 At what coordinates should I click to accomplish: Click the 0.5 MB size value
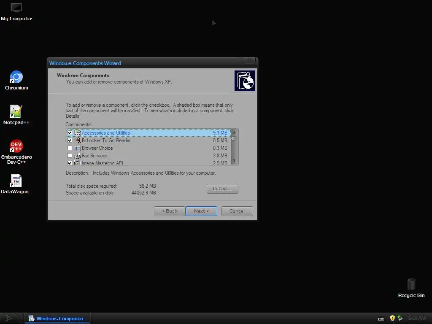220,140
